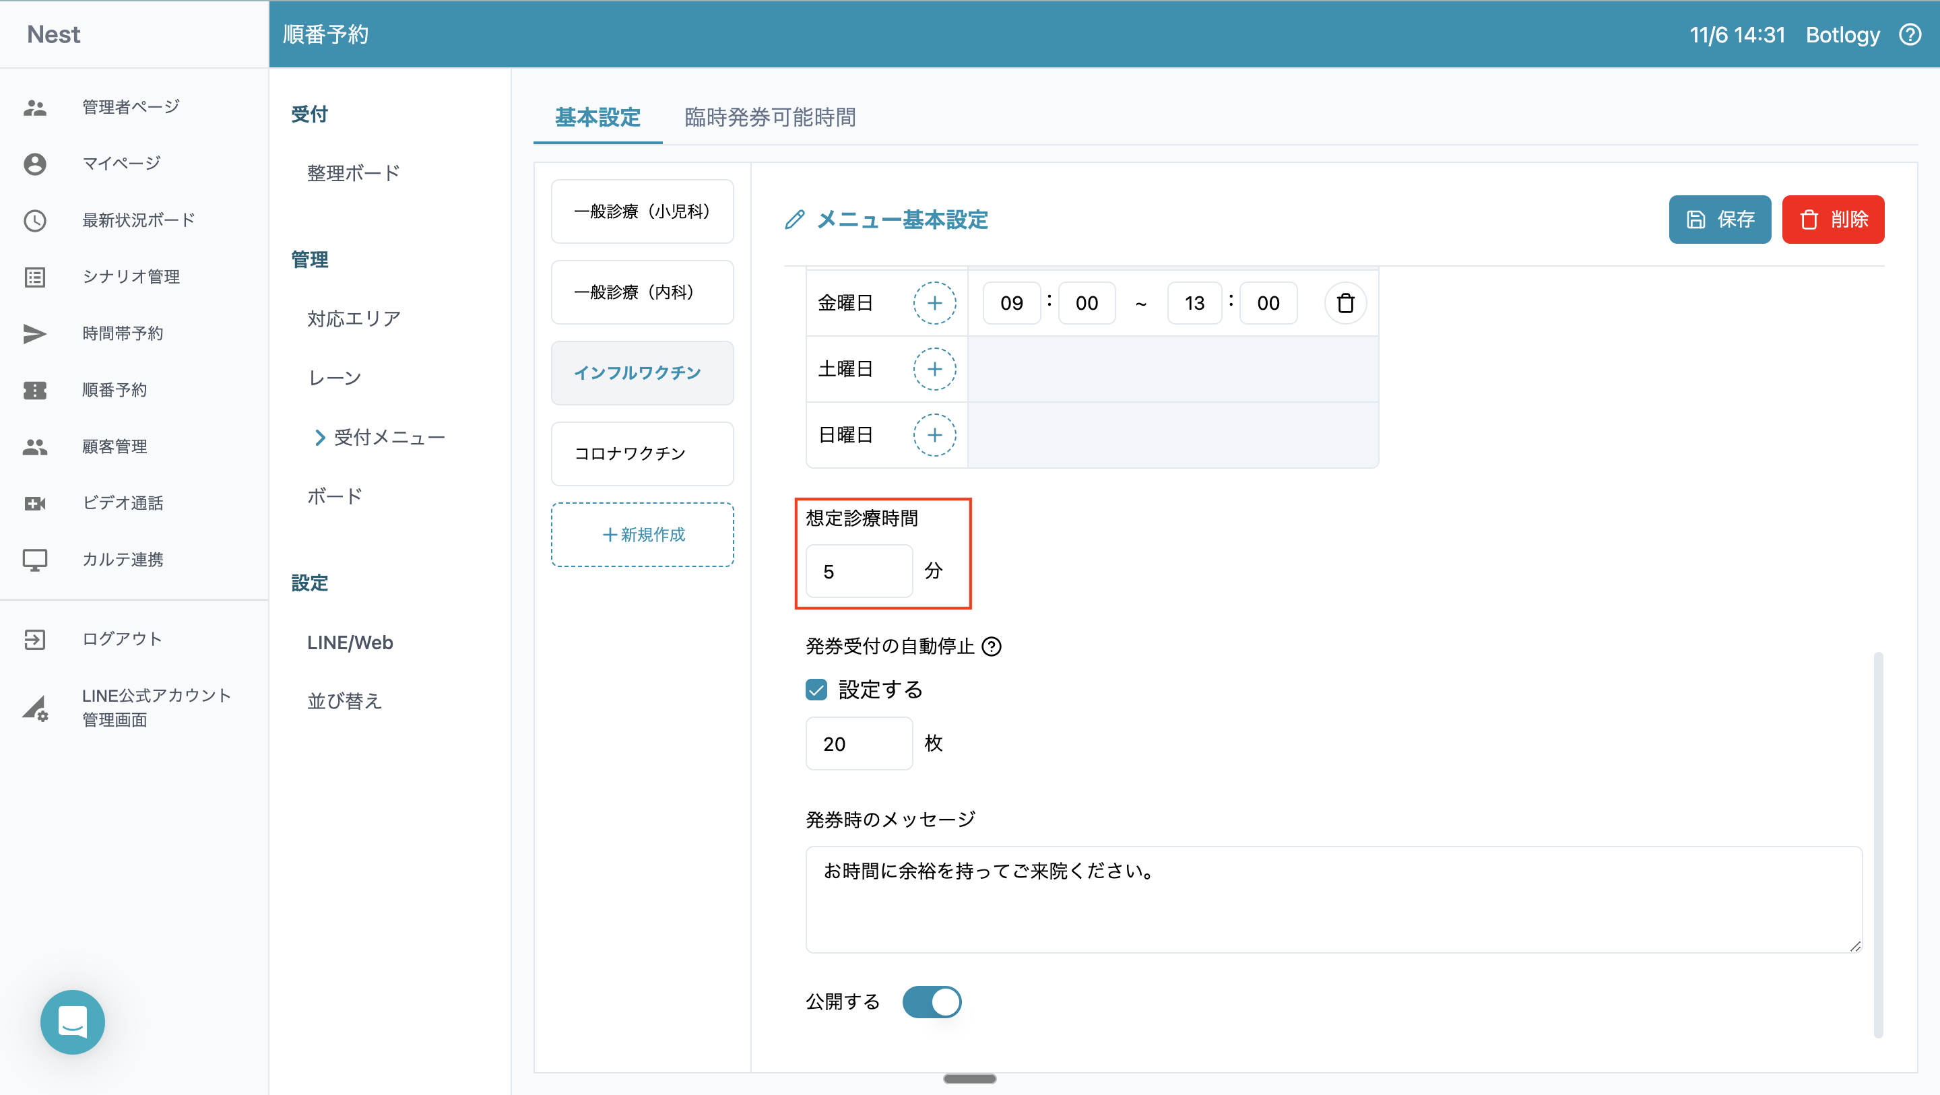The width and height of the screenshot is (1940, 1095).
Task: Click the help icon in top header
Action: (1910, 34)
